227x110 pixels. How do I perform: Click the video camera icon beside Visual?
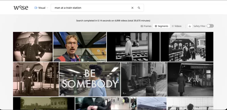point(36,8)
